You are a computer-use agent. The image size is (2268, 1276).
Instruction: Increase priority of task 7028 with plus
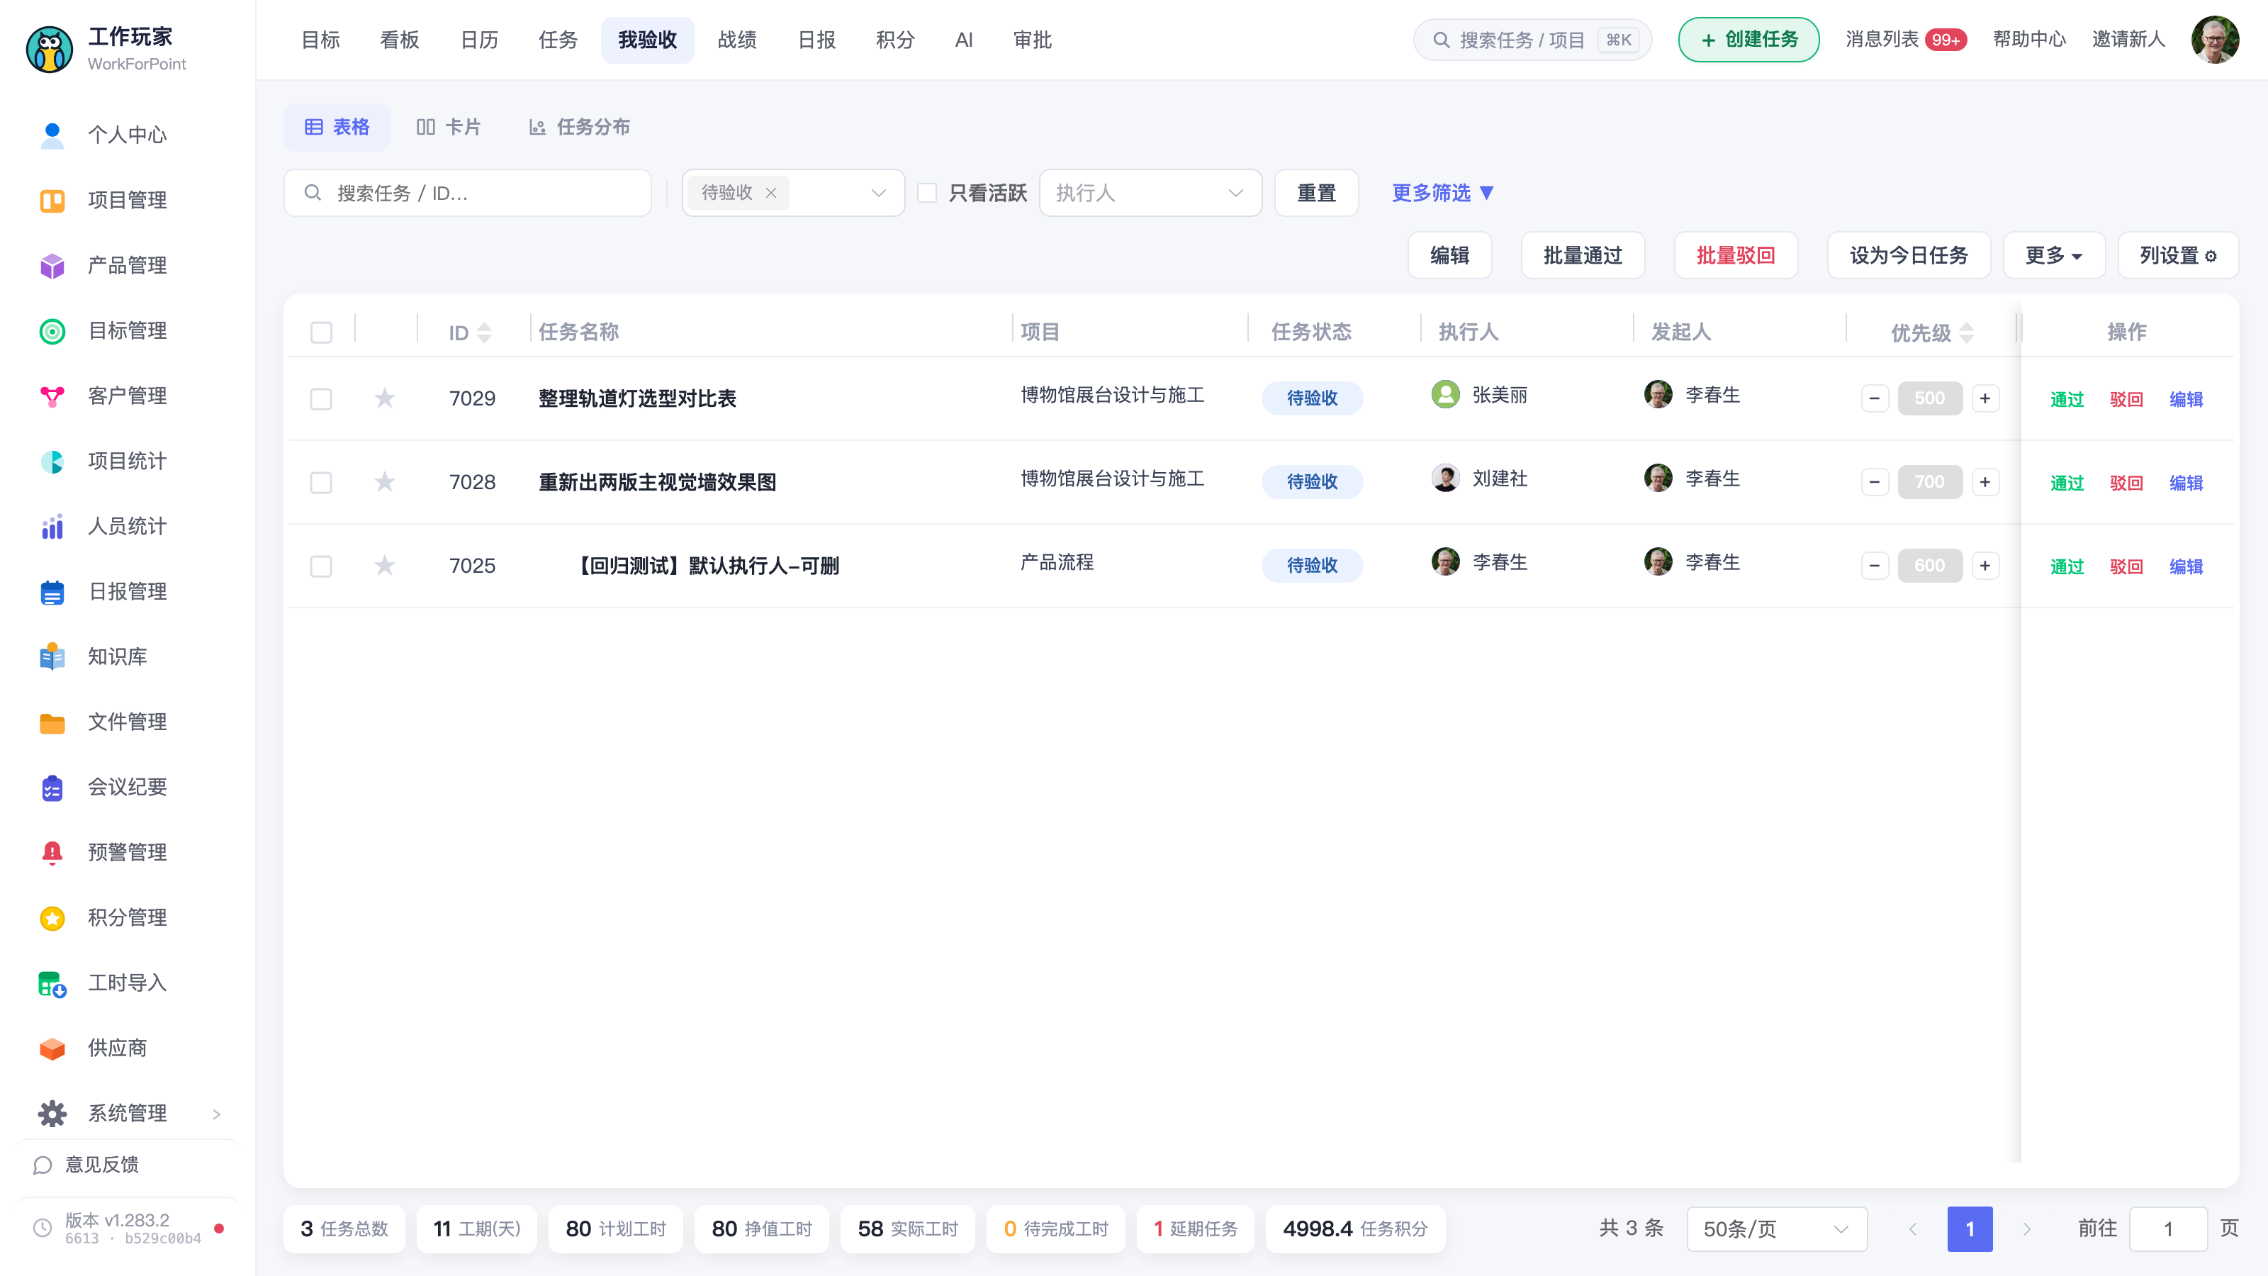coord(1985,482)
